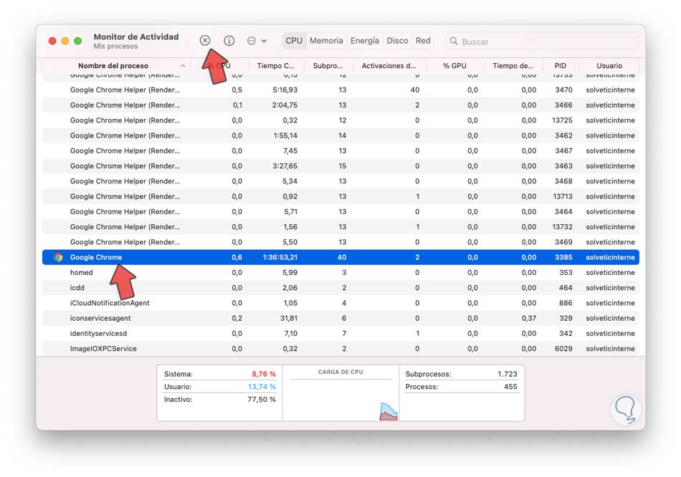Viewport: 681px width, 477px height.
Task: Switch to the Red tab
Action: click(x=423, y=40)
